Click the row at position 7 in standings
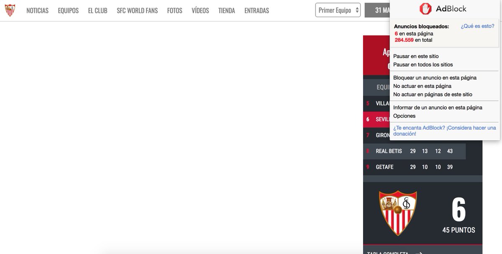 point(376,135)
